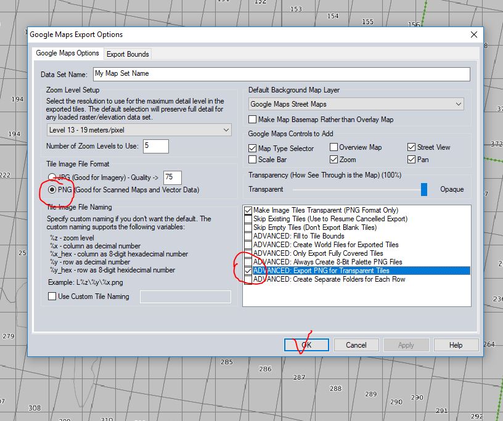The height and width of the screenshot is (421, 503).
Task: Check Skip Empty Tiles option
Action: pyautogui.click(x=248, y=227)
